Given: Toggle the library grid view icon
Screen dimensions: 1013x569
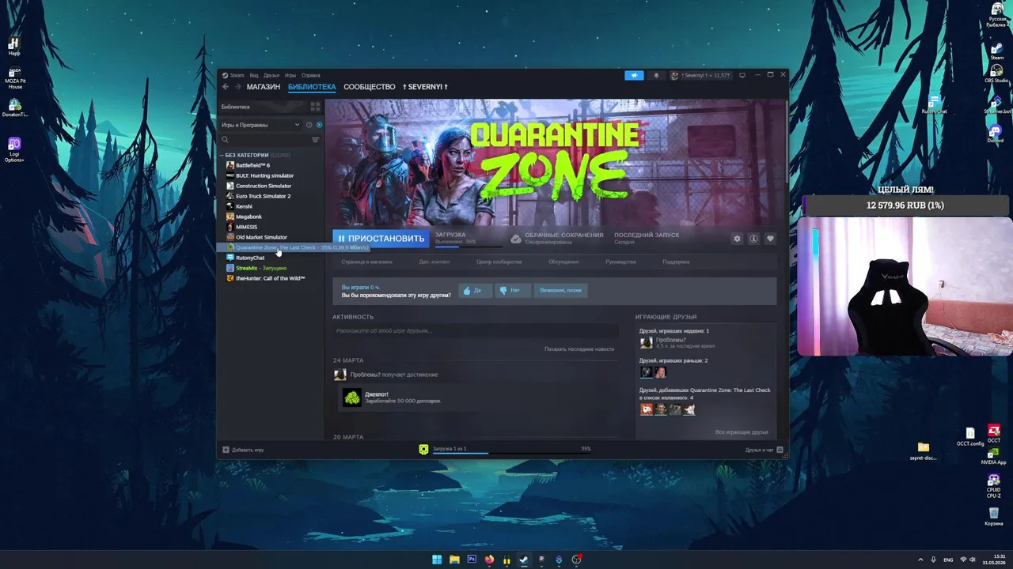Looking at the screenshot, I should (x=315, y=107).
